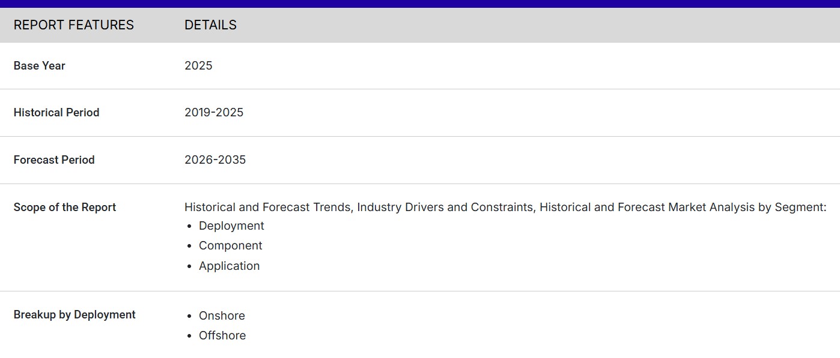
Task: Click the DETAILS column header
Action: click(210, 25)
